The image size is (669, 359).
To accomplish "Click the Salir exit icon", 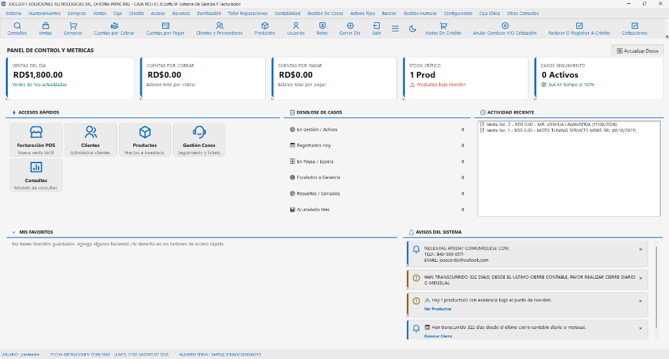I will click(x=376, y=29).
